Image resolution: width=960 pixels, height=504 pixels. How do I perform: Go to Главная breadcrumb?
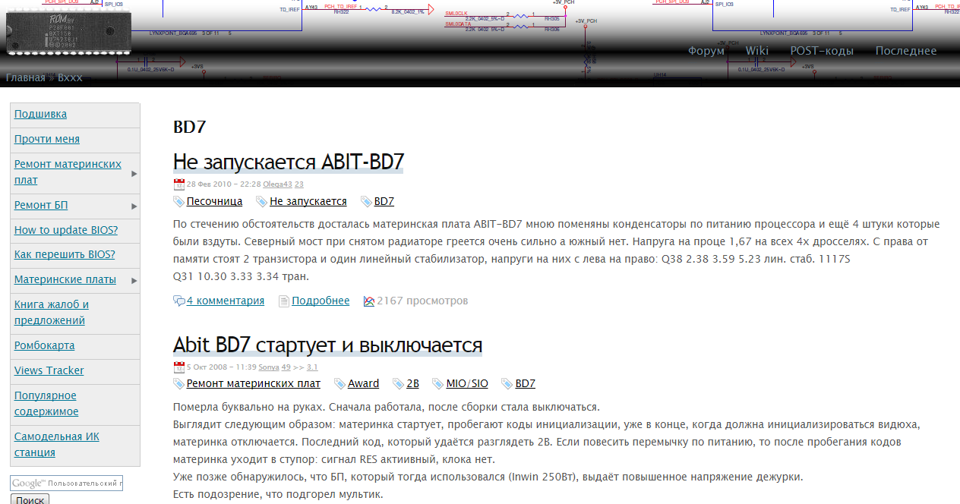pyautogui.click(x=26, y=77)
